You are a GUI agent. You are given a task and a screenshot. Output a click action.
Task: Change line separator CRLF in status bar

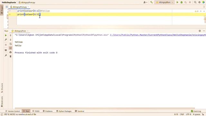point(182,114)
